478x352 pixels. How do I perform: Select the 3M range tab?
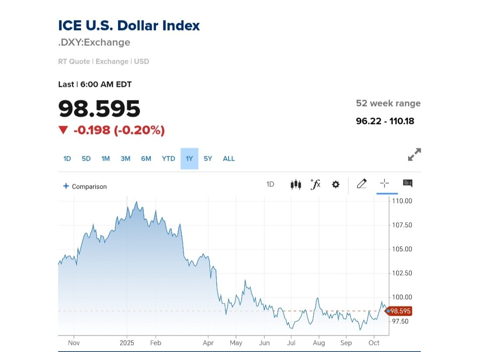(125, 159)
